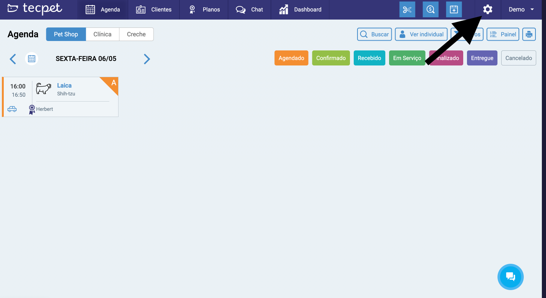Go to next day with right chevron
The image size is (546, 298).
(x=147, y=59)
